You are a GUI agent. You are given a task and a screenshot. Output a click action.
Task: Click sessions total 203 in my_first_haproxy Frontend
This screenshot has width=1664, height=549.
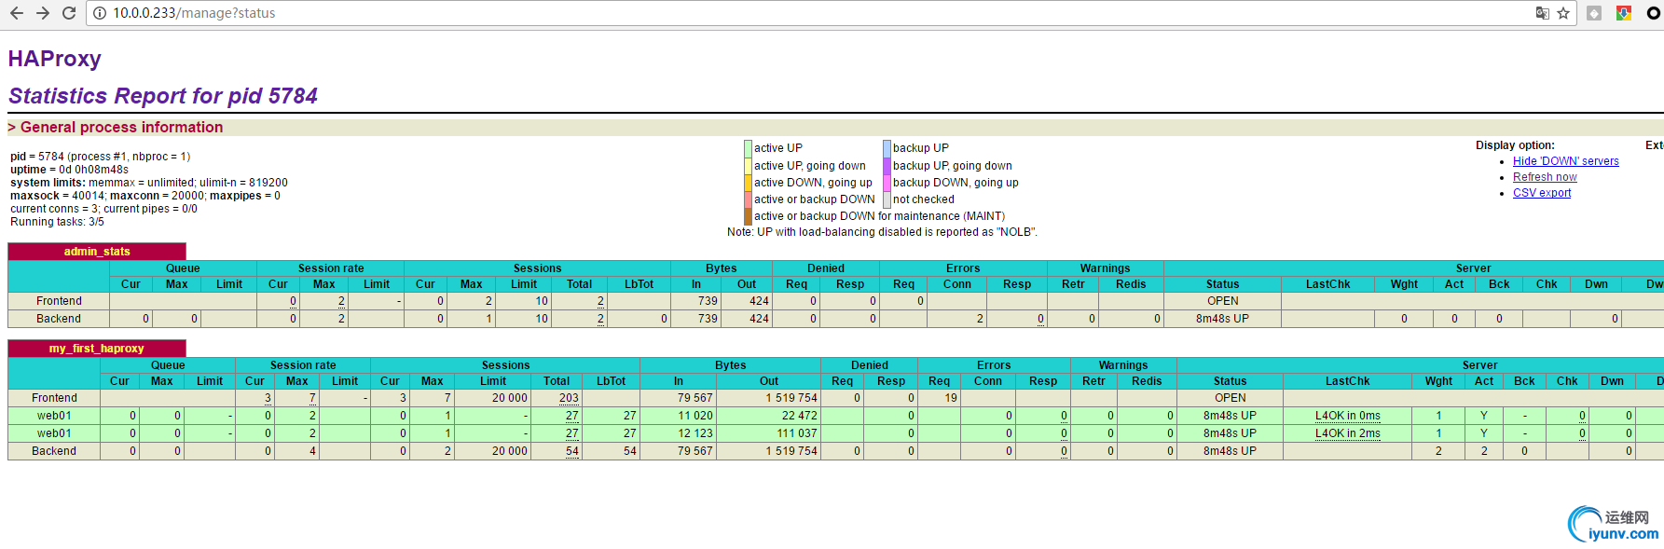[x=569, y=398]
